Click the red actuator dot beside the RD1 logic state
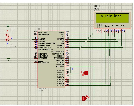Screen dimensions: 134x106 (83, 75)
